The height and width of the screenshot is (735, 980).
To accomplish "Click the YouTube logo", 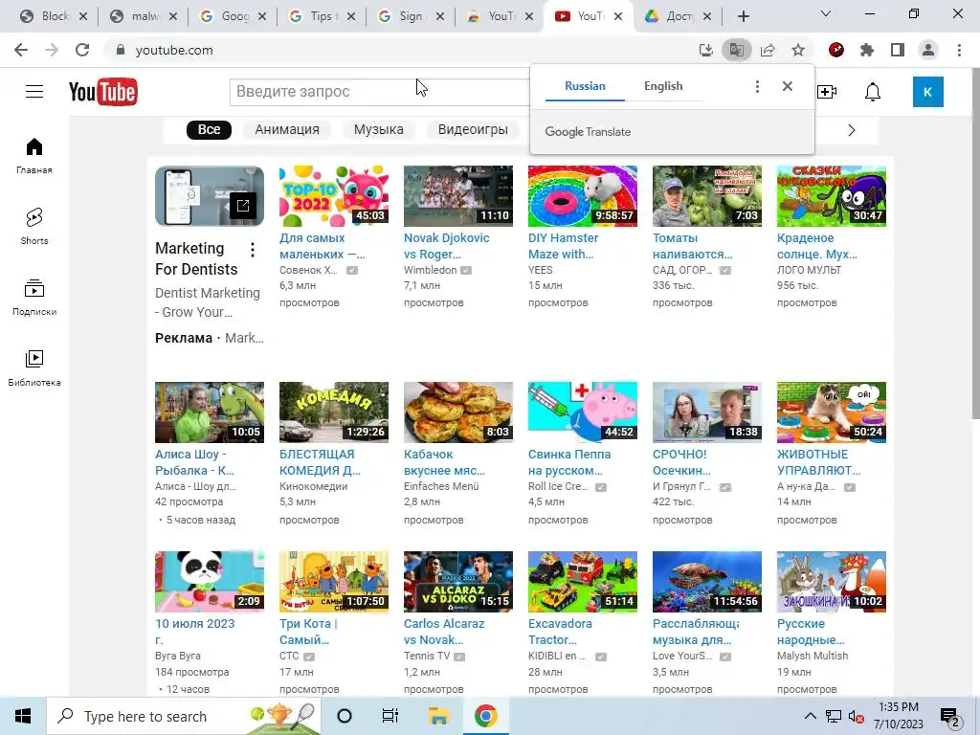I will [x=103, y=92].
